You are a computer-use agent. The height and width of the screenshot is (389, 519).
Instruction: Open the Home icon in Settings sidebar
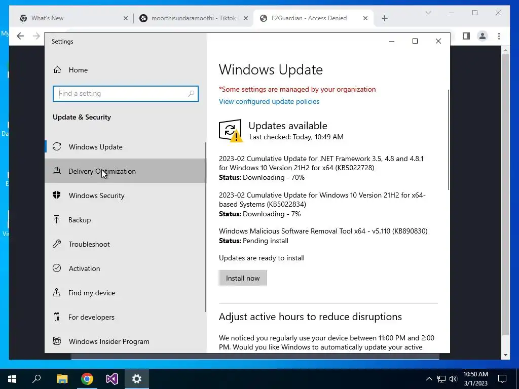[x=57, y=70]
